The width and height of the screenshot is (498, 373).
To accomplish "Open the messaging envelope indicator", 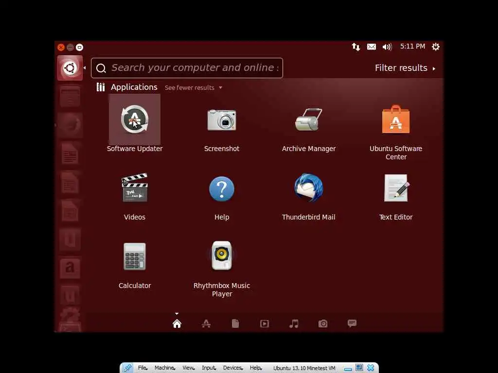I will 372,47.
